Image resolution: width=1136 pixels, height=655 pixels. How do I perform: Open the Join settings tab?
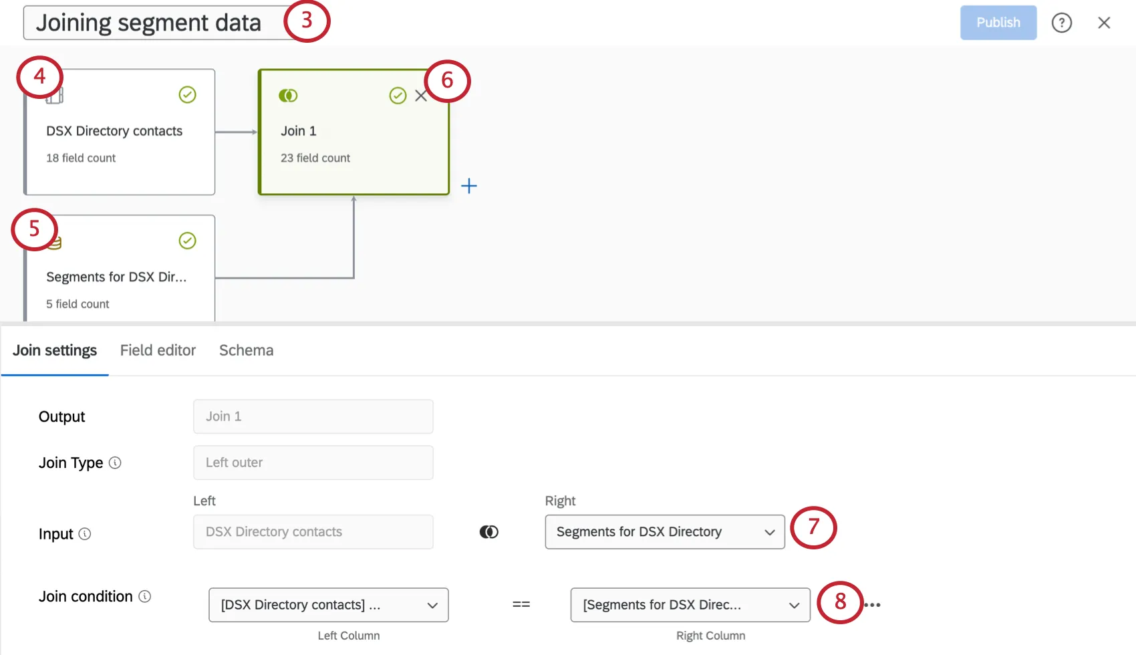coord(55,350)
